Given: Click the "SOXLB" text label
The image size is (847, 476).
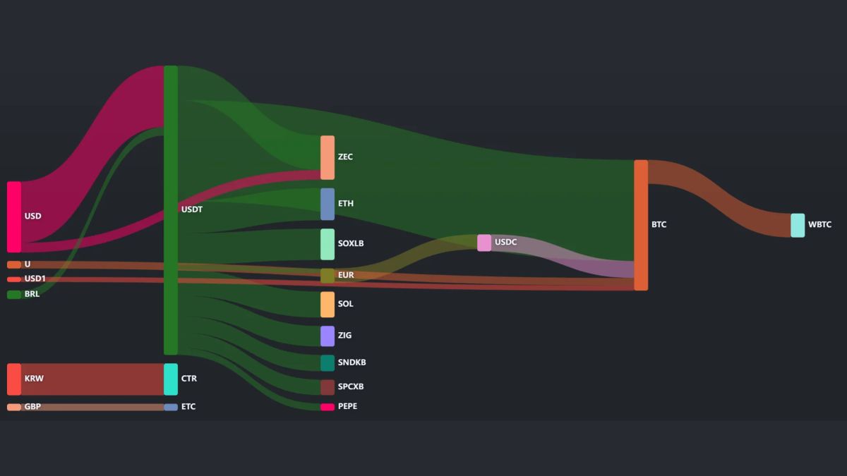Looking at the screenshot, I should point(351,244).
